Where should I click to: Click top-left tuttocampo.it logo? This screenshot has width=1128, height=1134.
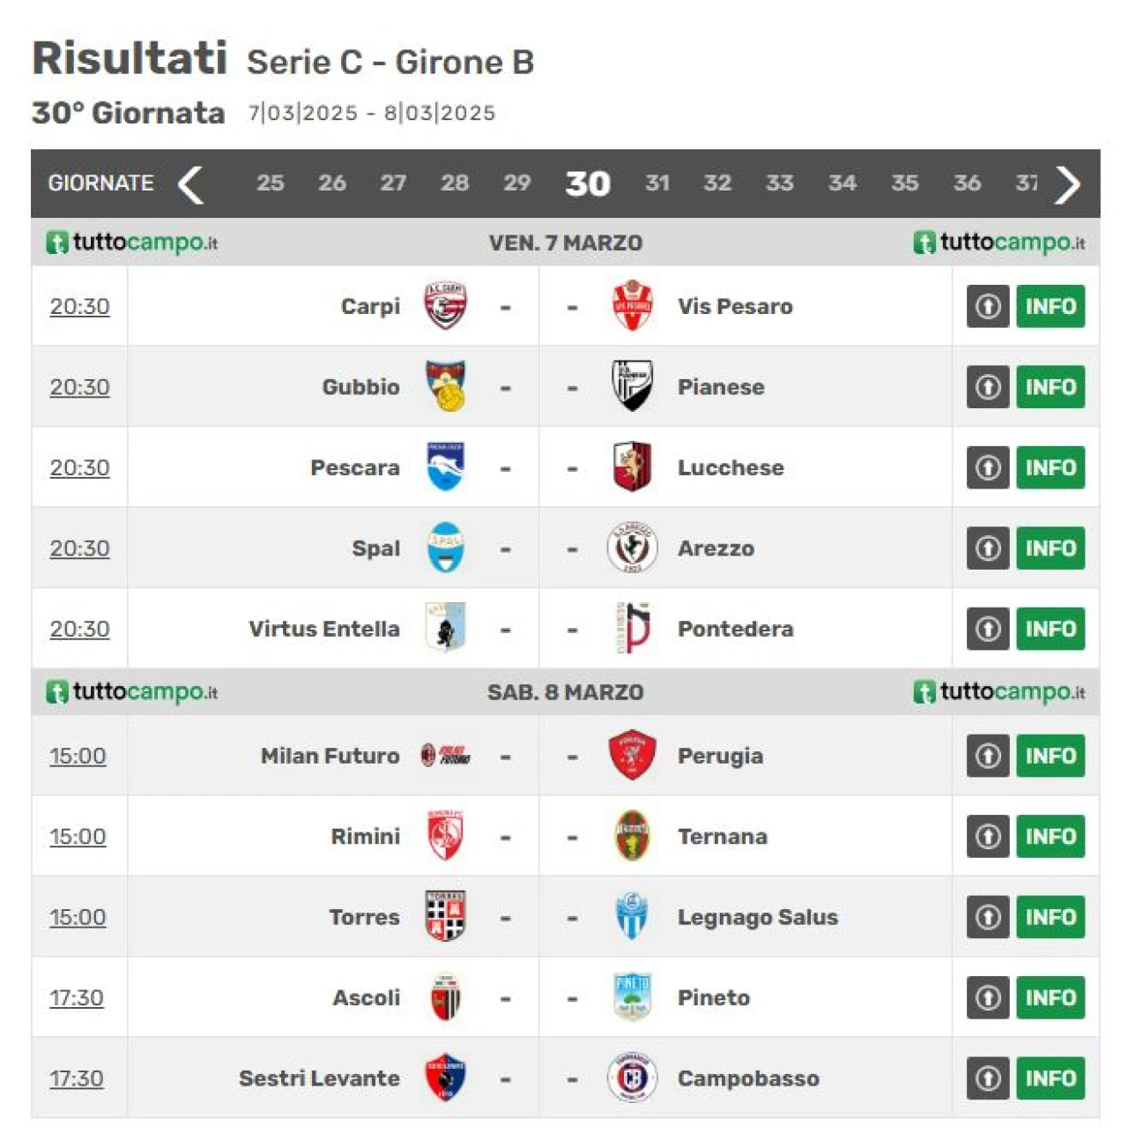132,242
